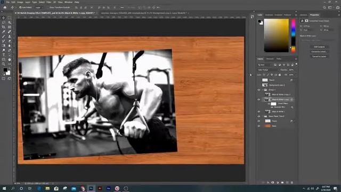Select the Move tool
The image size is (341, 192).
[4, 18]
